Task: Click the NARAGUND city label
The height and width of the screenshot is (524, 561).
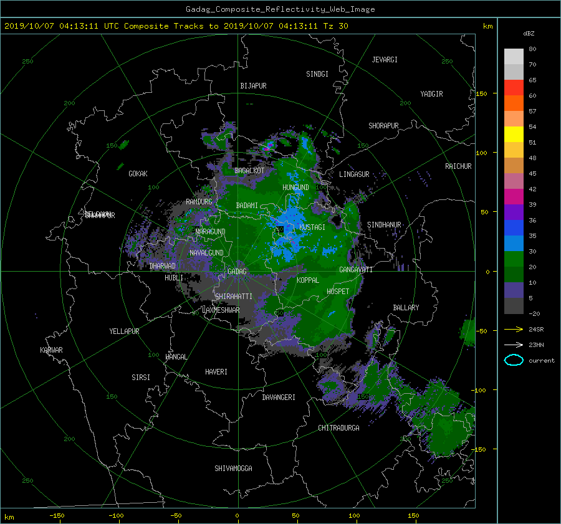Action: [211, 232]
